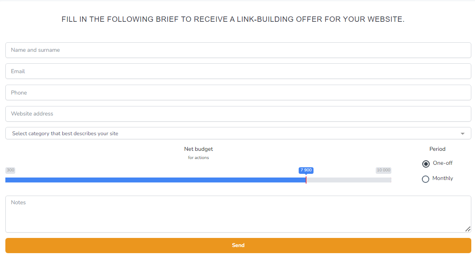Click the red budget slider handle
Viewport: 475px width, 263px height.
[x=306, y=180]
